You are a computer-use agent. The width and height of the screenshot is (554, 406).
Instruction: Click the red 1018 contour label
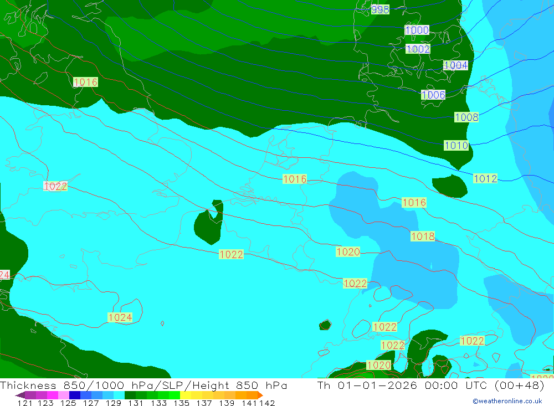tap(423, 236)
